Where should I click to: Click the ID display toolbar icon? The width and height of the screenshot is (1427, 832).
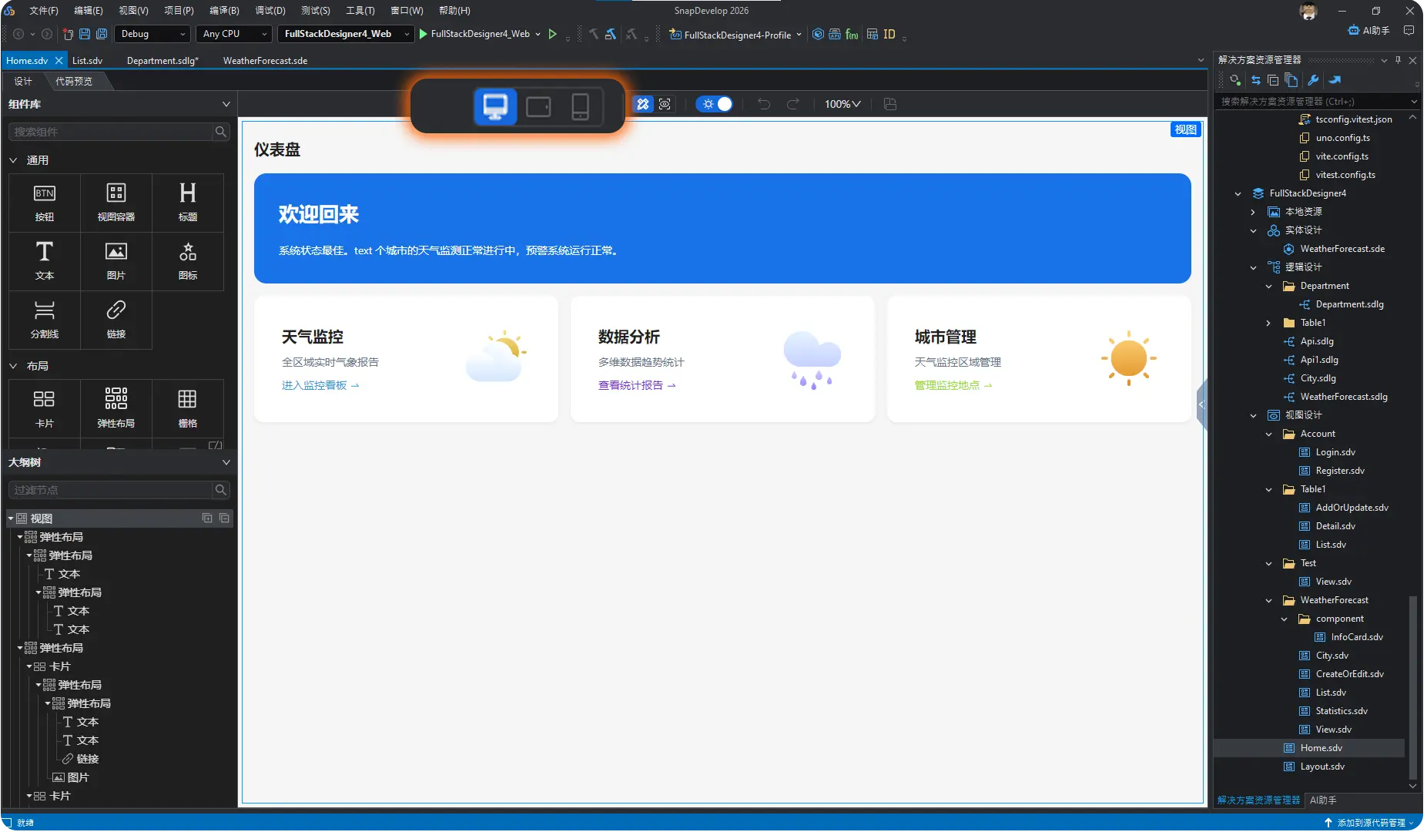[889, 34]
